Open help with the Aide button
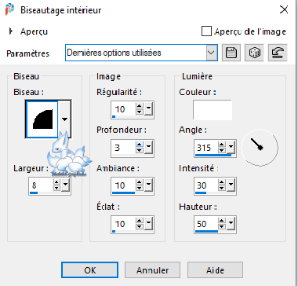 point(215,270)
